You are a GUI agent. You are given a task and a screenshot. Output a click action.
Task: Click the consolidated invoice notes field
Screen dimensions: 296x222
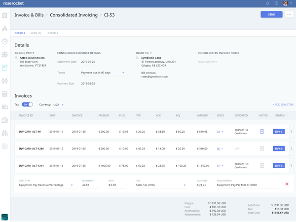(237, 62)
